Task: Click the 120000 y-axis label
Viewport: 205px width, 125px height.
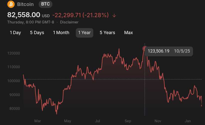Action: pos(14,53)
